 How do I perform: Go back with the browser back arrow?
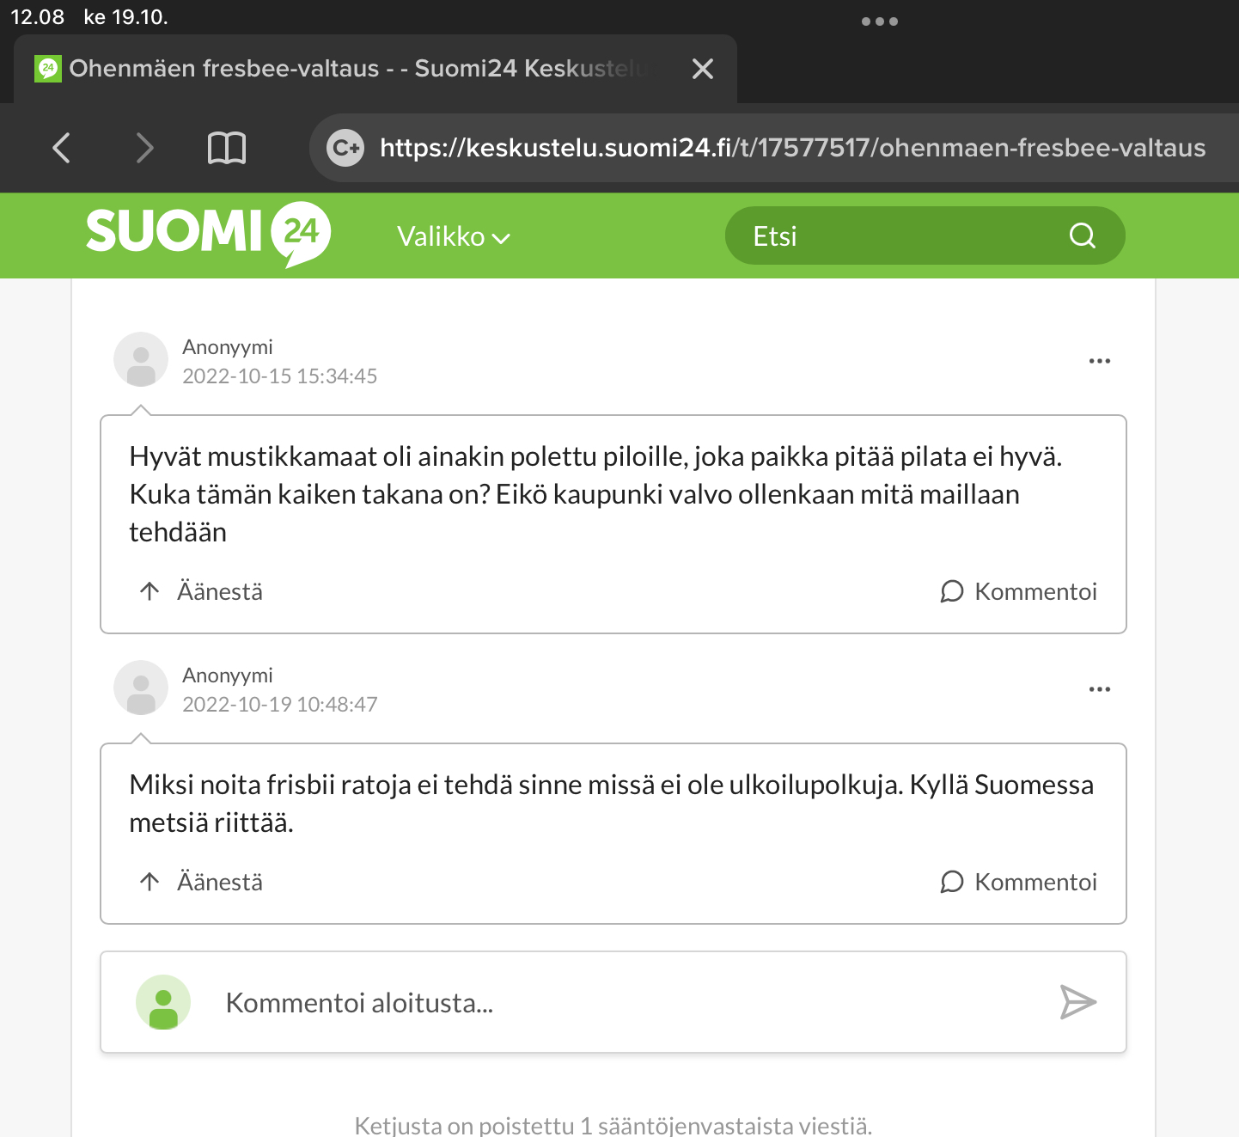click(61, 148)
